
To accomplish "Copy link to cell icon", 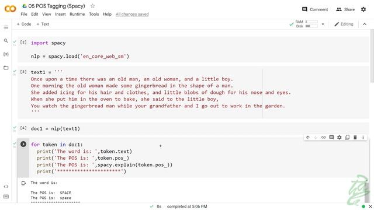I will point(323,138).
